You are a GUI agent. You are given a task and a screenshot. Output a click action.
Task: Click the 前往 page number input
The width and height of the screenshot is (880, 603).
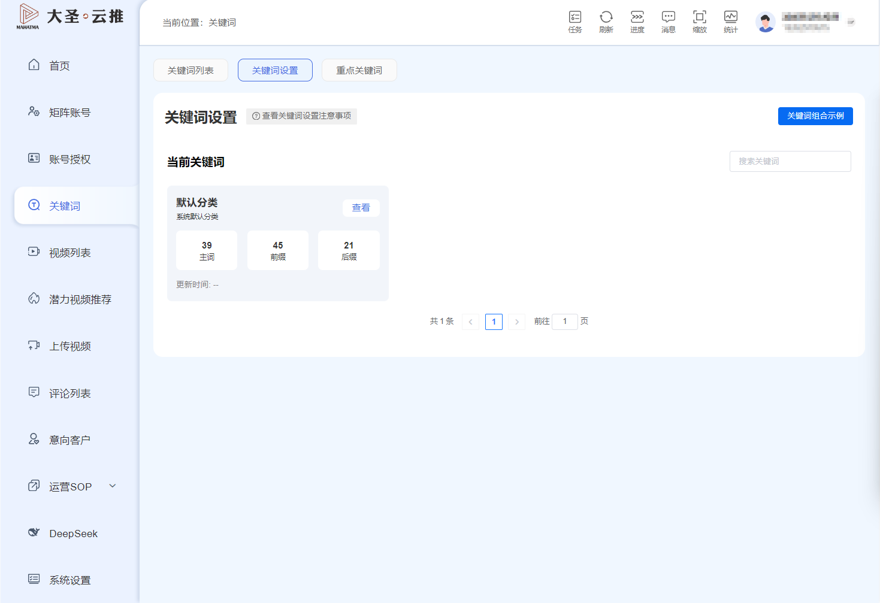coord(565,322)
